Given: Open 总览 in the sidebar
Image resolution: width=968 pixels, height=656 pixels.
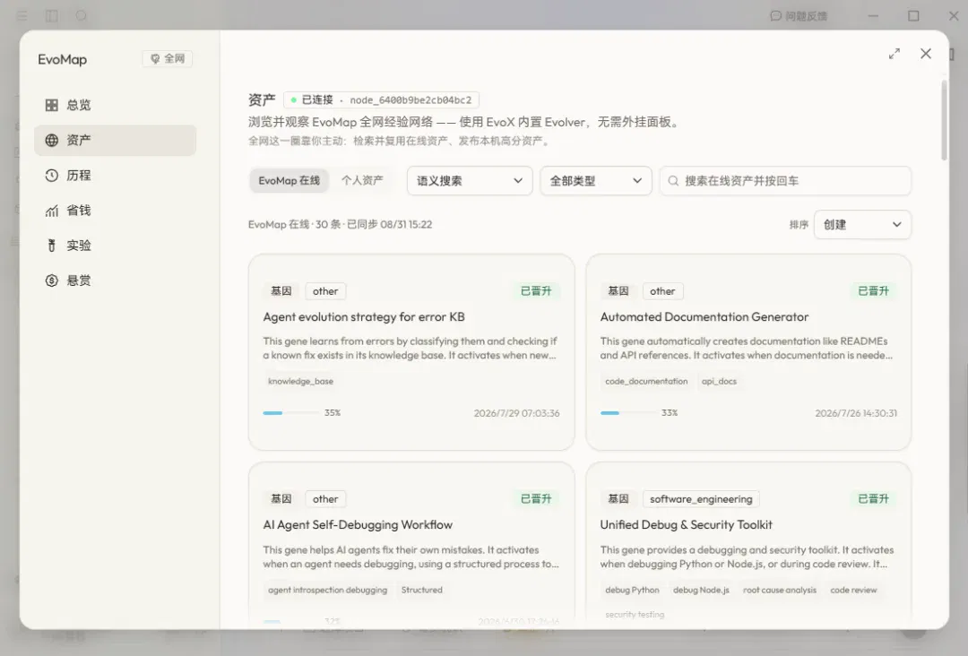Looking at the screenshot, I should 116,105.
